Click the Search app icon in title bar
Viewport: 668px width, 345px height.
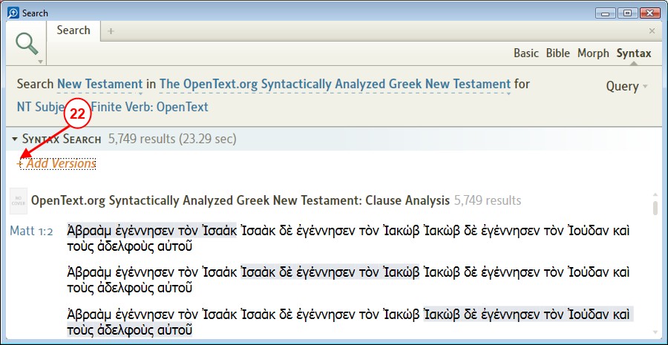(x=13, y=13)
